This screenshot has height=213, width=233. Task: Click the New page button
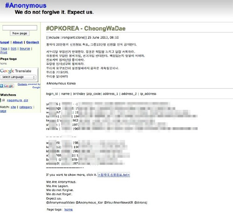point(20,33)
